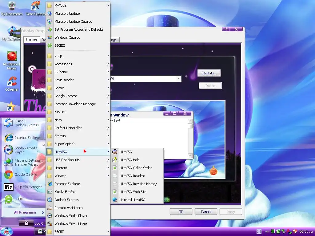Open Windows Catalog
The width and height of the screenshot is (315, 236).
tap(78, 37)
